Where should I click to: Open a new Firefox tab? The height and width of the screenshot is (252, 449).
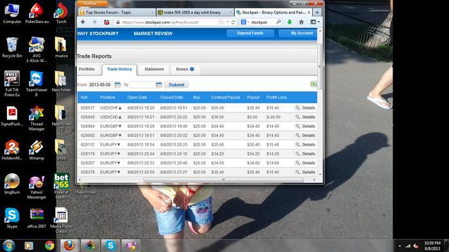coord(317,13)
